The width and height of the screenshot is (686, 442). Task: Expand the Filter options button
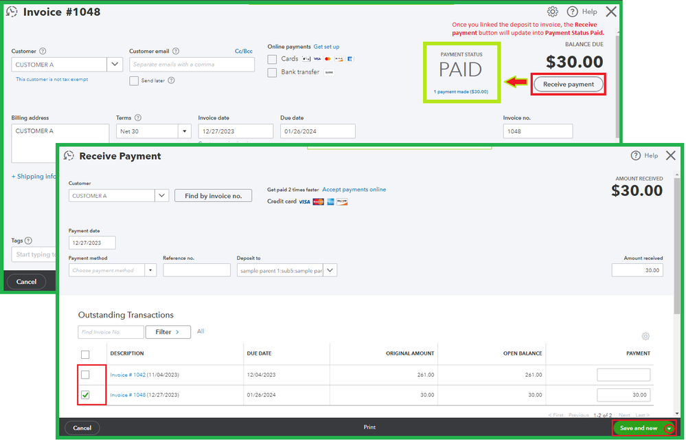[x=168, y=332]
